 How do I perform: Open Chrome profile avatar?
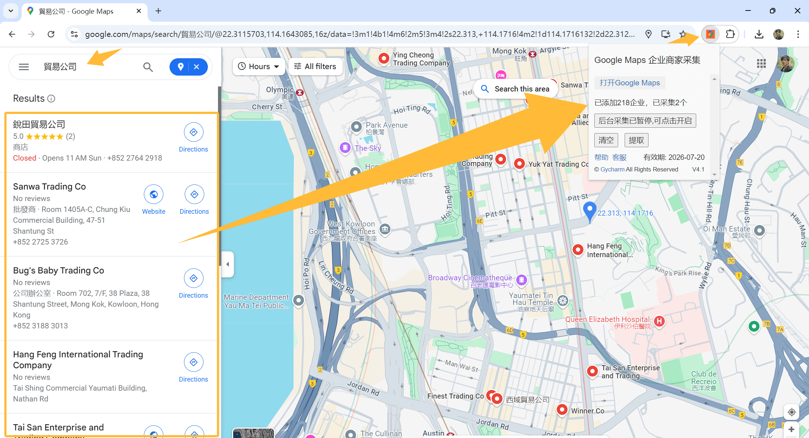pos(779,34)
